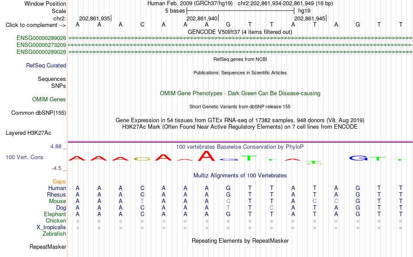Click the -4.5 PhyloP lower scale value
413x257 pixels.
tap(57, 168)
